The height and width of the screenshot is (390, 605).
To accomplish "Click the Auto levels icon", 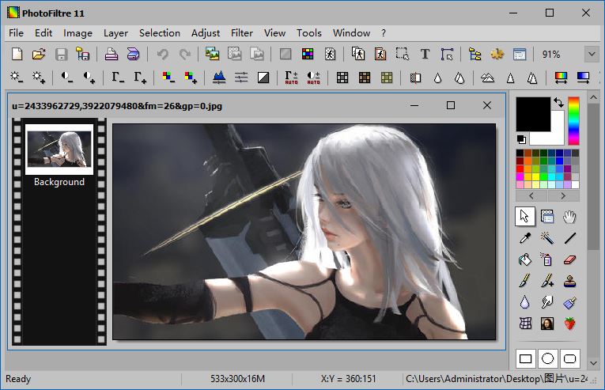I will pyautogui.click(x=291, y=78).
